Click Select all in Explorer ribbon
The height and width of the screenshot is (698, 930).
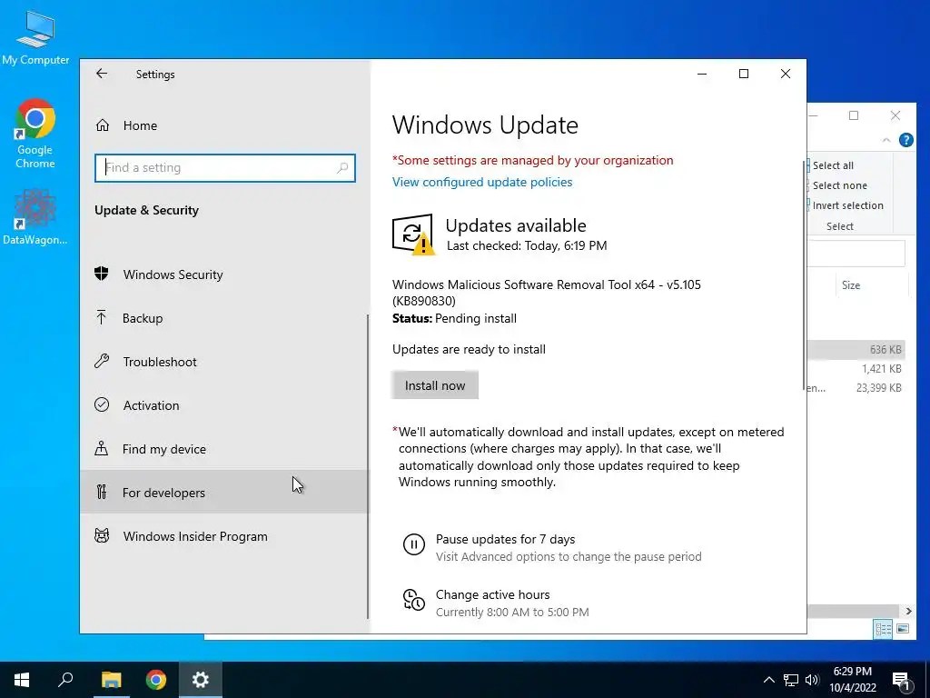(x=833, y=165)
